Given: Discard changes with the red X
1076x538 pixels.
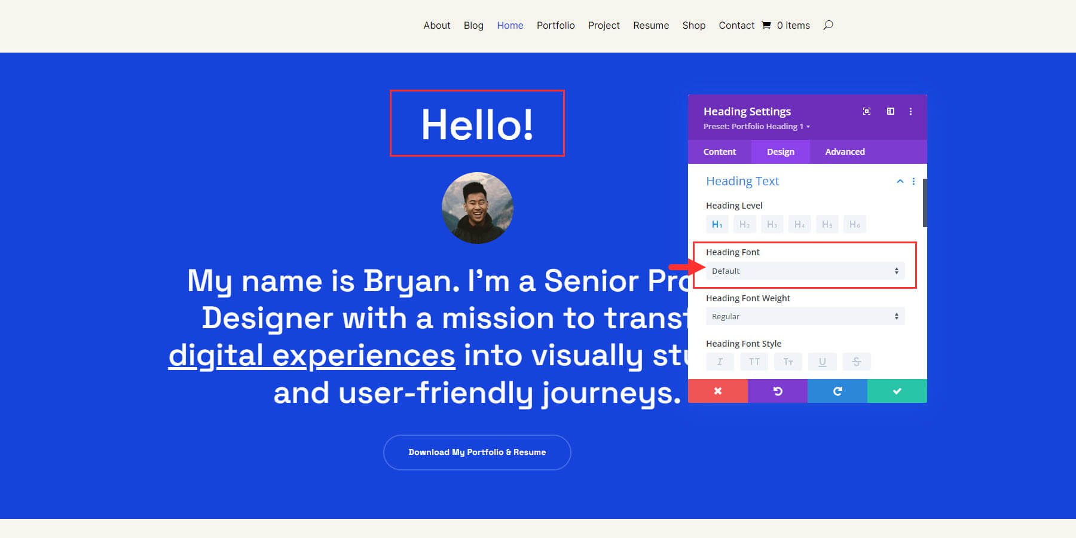Looking at the screenshot, I should (x=717, y=391).
